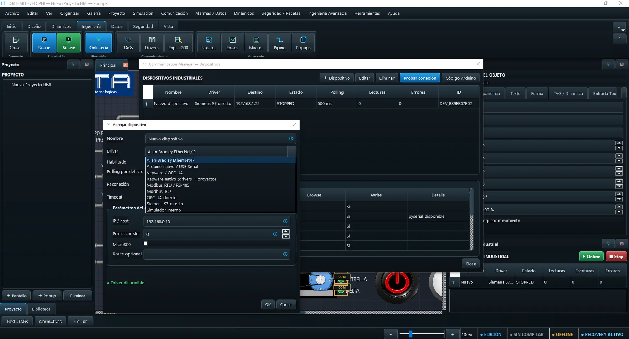Close the Proyecto panel with red icon
This screenshot has height=339, width=629.
point(87,64)
